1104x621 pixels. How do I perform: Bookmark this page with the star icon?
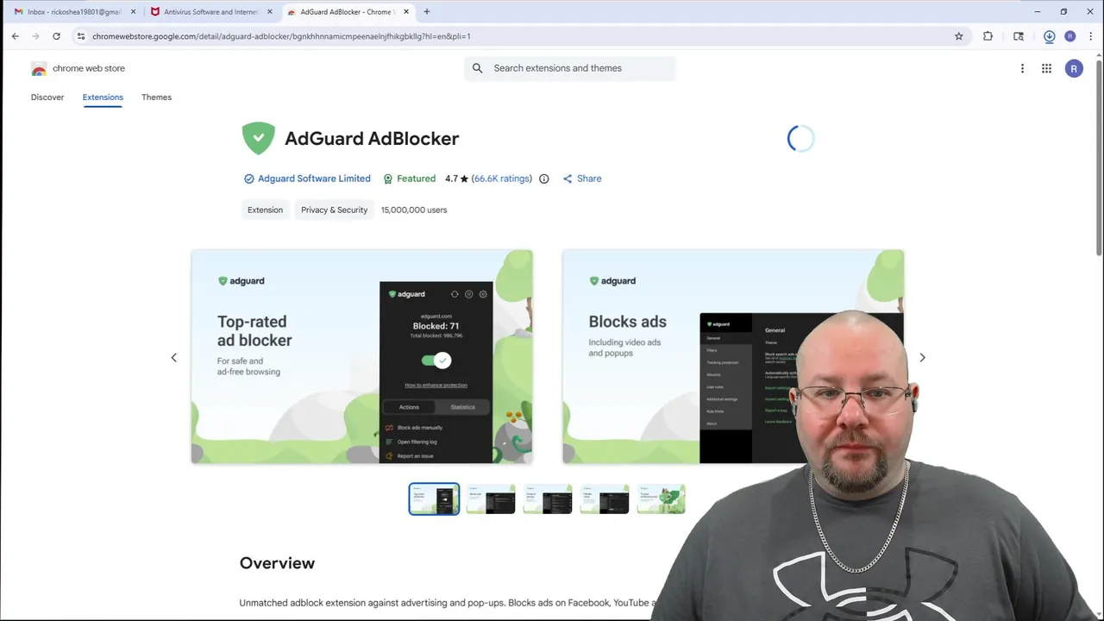click(958, 36)
